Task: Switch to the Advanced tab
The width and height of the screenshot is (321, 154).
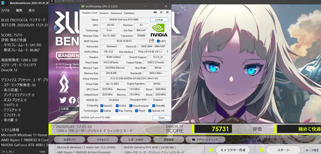Action: [116, 13]
